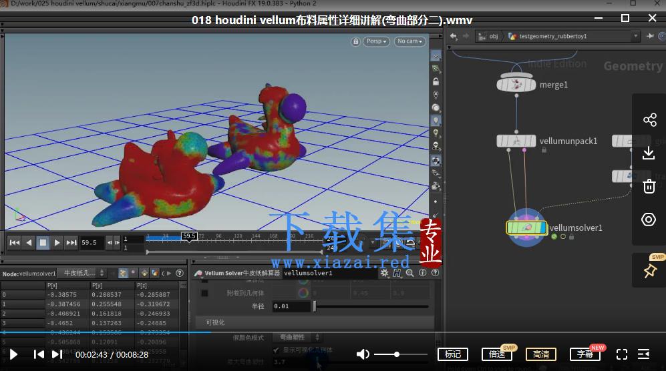This screenshot has width=666, height=371.
Task: Click color wheel swatch beside 附着到几何体
Action: [x=303, y=293]
